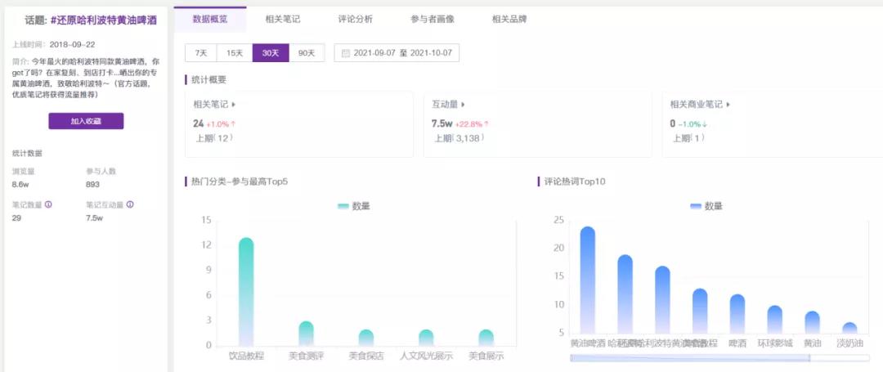Viewport: 883px width, 372px height.
Task: Open the 数据概览 tab
Action: pos(210,19)
